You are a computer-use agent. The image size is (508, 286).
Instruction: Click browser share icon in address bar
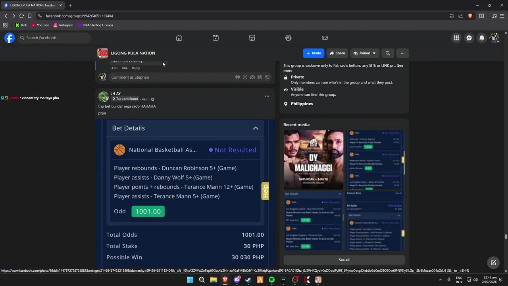tap(461, 16)
